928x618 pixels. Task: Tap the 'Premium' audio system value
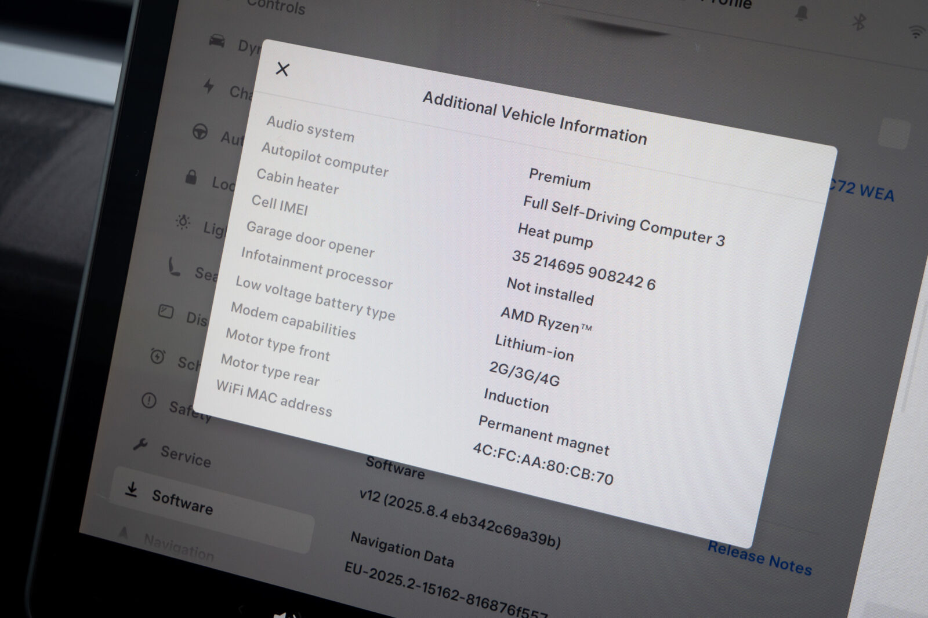[x=560, y=179]
